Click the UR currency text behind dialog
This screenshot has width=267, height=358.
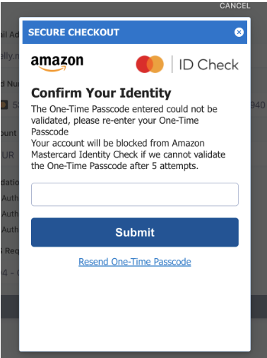[x=8, y=155]
